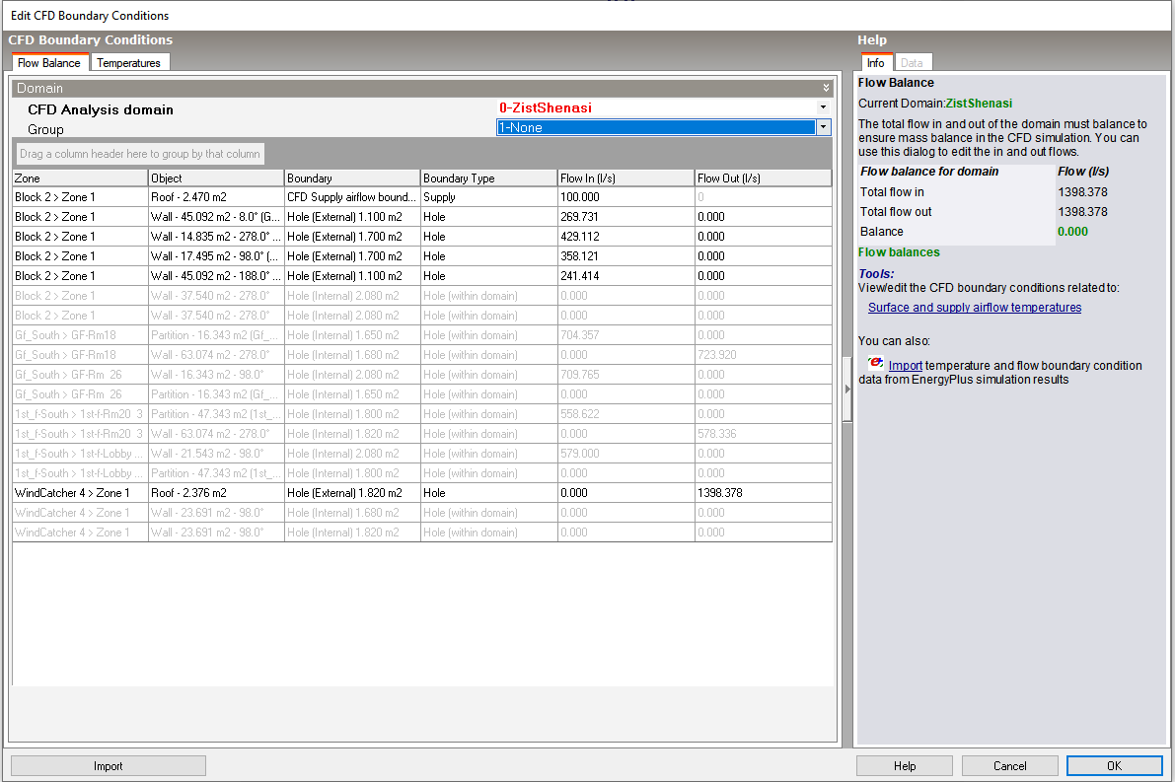Open Surface and supply airflow temperatures link
The height and width of the screenshot is (782, 1175).
click(x=974, y=307)
